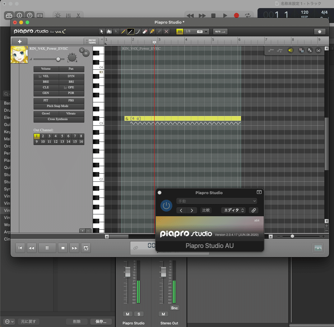334x327 pixels.
Task: Click the 保存... save button
Action: point(101,321)
